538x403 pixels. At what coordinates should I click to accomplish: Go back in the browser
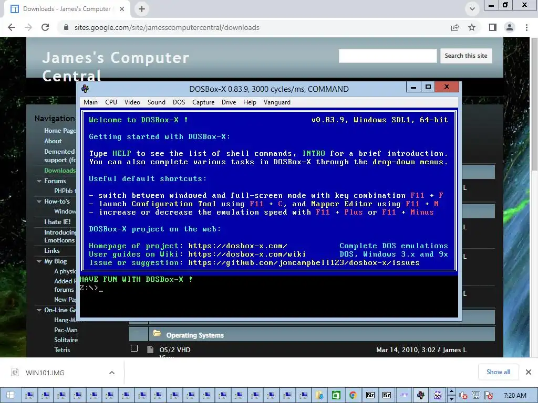coord(12,27)
